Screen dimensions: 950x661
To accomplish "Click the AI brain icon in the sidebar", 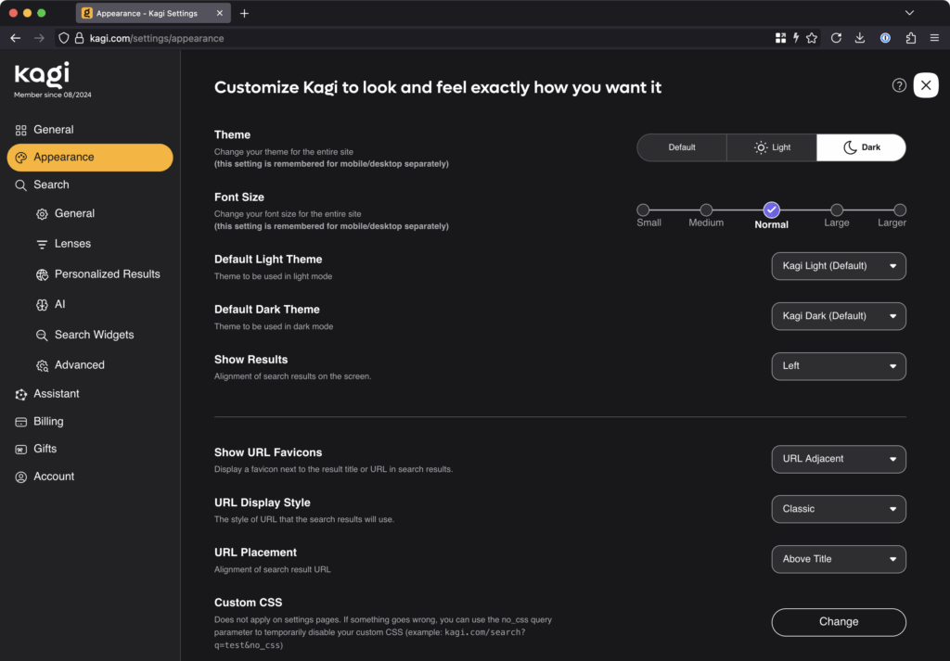I will (42, 305).
